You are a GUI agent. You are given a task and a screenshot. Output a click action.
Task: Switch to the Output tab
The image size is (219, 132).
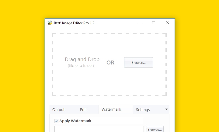click(58, 110)
